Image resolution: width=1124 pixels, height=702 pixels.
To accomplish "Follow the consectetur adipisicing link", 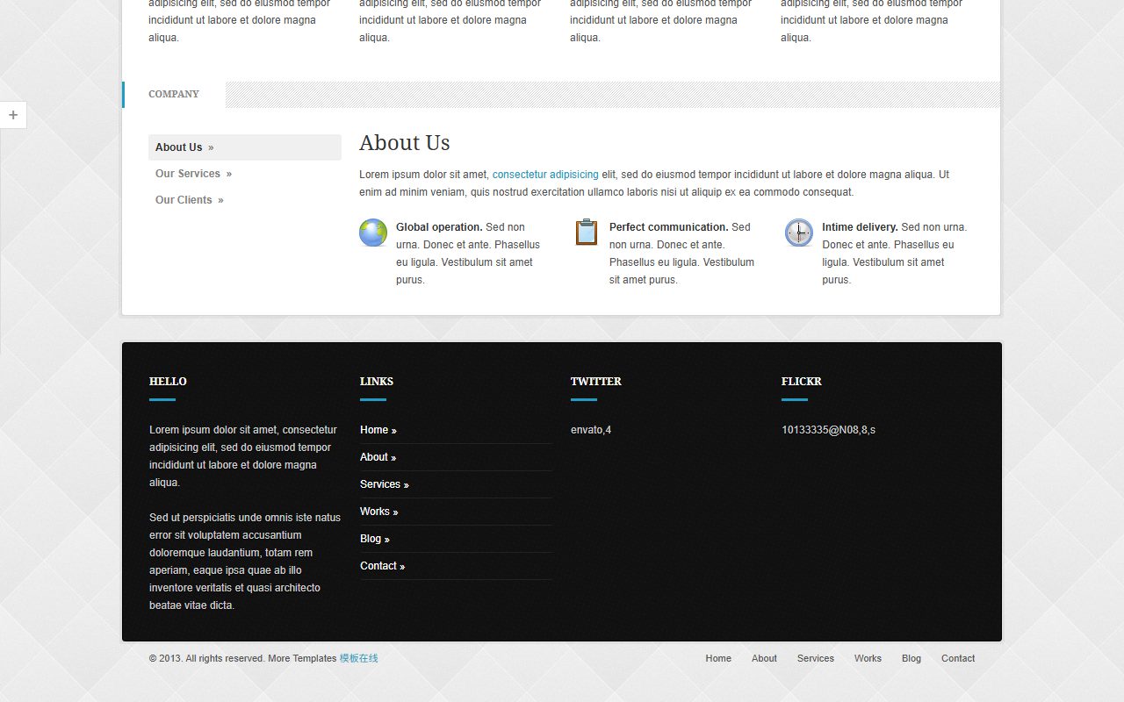I will pyautogui.click(x=545, y=175).
